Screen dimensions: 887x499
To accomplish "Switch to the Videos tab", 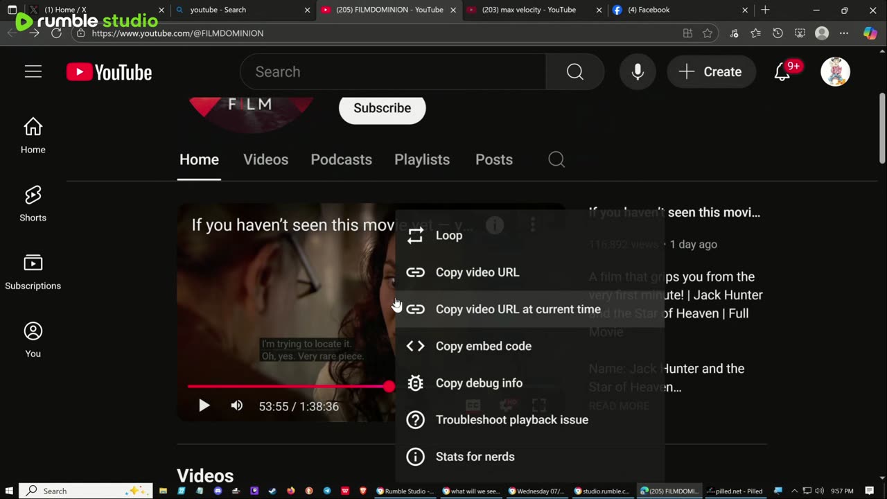I will (x=265, y=159).
